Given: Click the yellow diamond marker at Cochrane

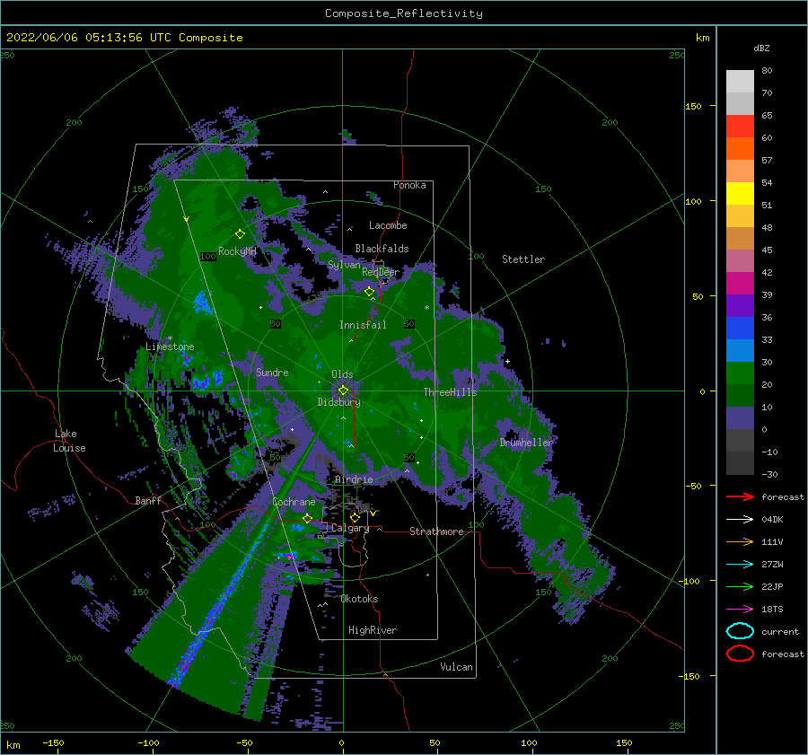Looking at the screenshot, I should pos(307,518).
